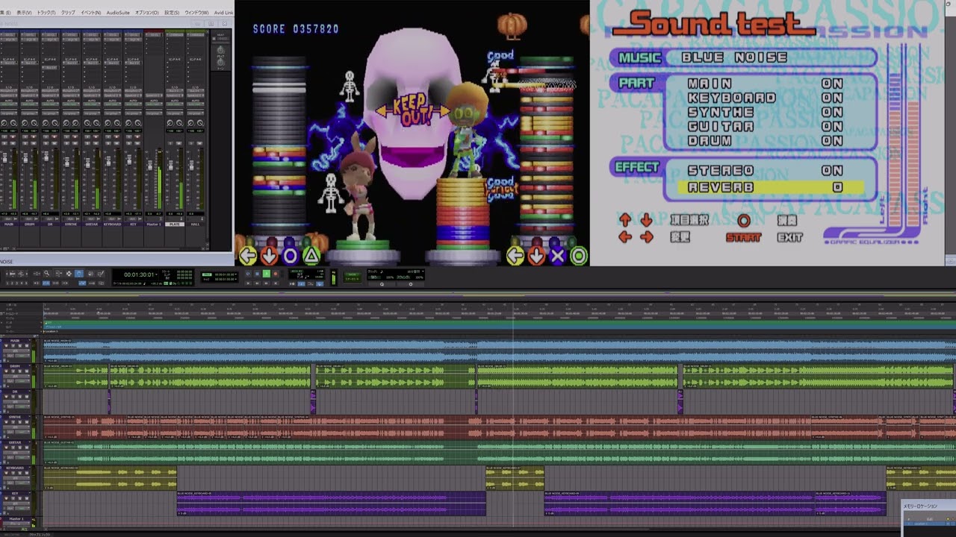Click the 00:01:30:01 main counter display

139,274
